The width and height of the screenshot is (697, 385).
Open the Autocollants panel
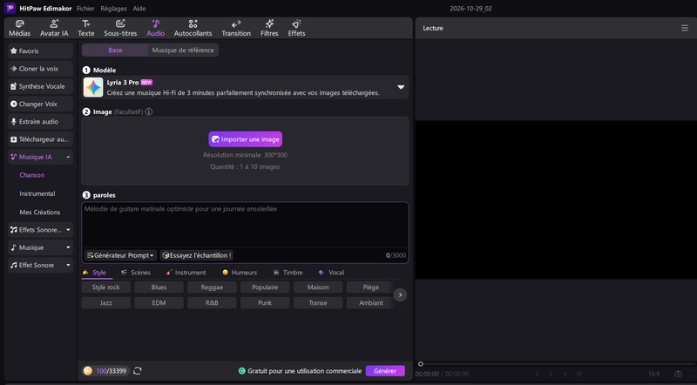tap(193, 28)
